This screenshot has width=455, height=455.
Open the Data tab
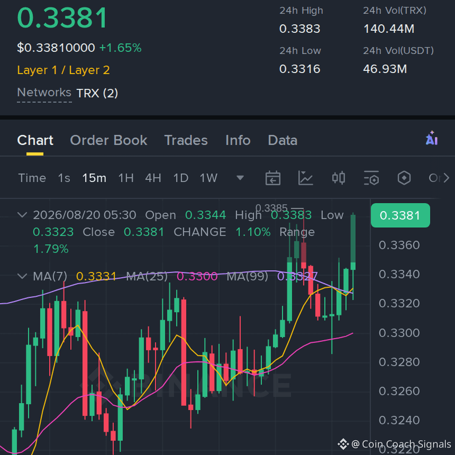pyautogui.click(x=283, y=140)
